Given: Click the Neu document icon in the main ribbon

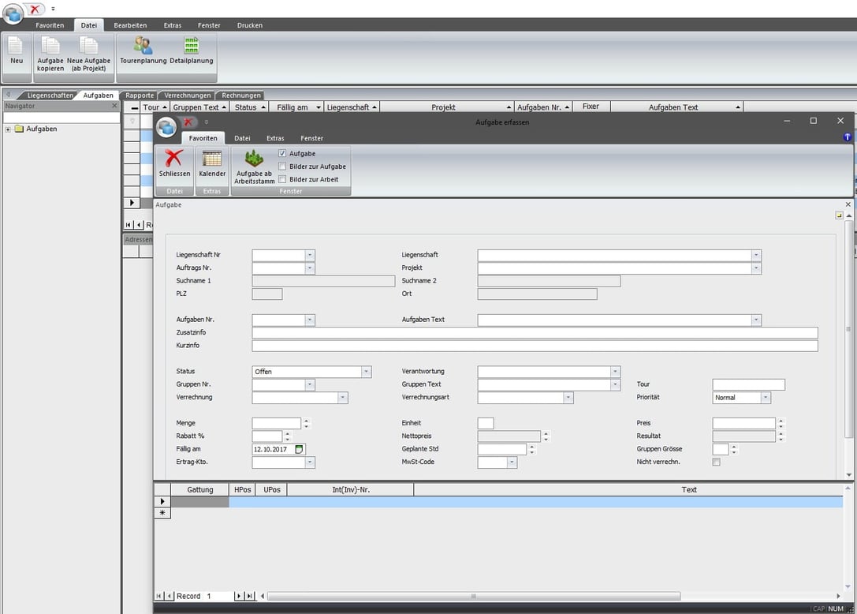Looking at the screenshot, I should click(17, 46).
